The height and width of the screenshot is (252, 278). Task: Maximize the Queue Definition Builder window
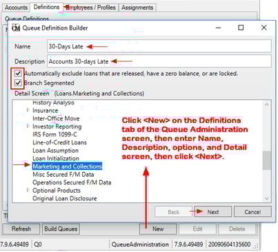click(x=241, y=28)
